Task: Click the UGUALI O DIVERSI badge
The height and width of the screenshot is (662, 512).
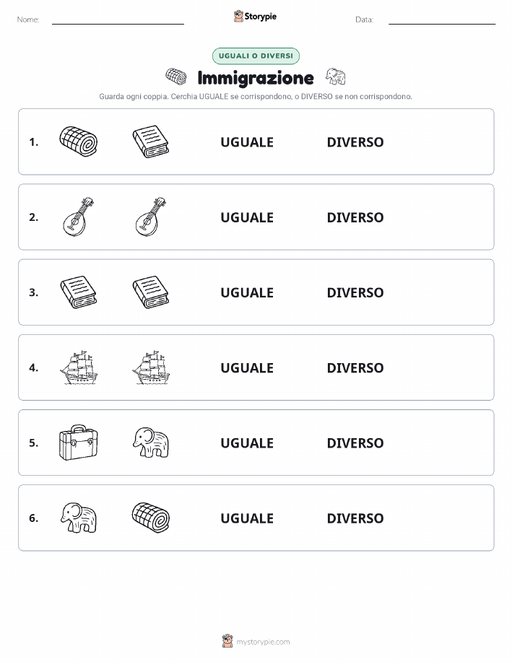Action: tap(256, 56)
